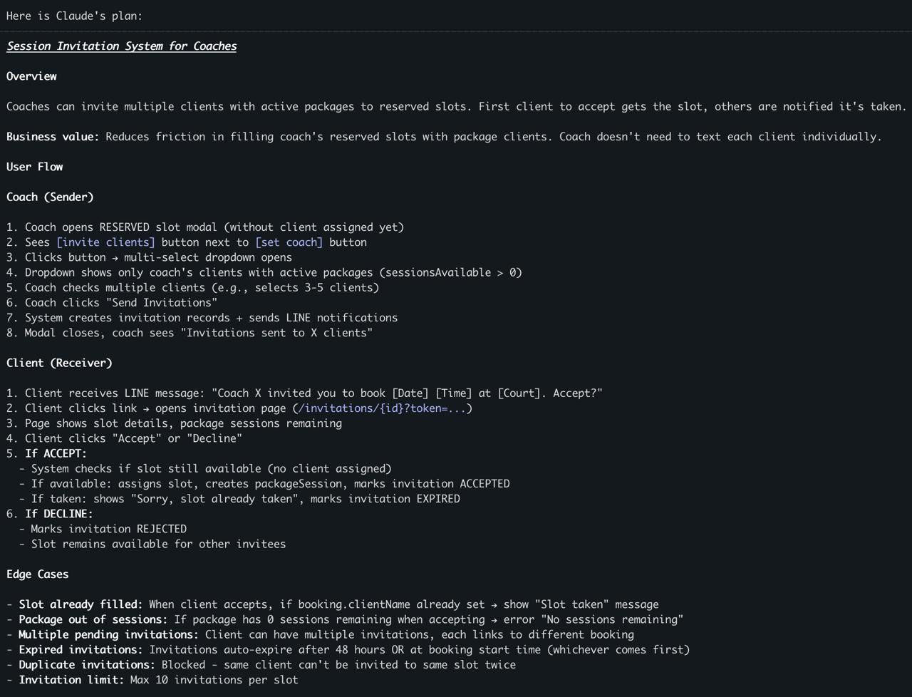Image resolution: width=912 pixels, height=697 pixels.
Task: Click the 'Coach (Sender)' heading
Action: point(50,197)
